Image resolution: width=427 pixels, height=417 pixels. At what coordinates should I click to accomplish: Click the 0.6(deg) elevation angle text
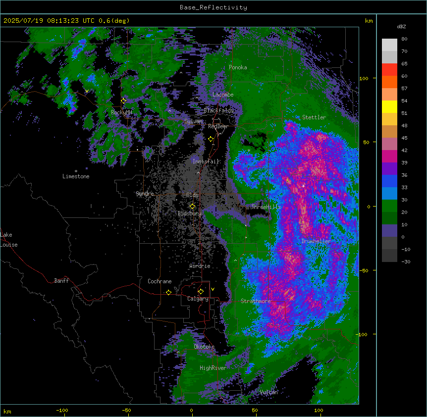[114, 21]
